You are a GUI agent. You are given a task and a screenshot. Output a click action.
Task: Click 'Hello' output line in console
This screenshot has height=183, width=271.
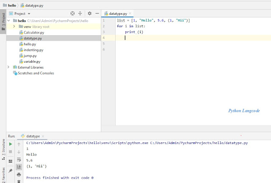click(x=31, y=155)
